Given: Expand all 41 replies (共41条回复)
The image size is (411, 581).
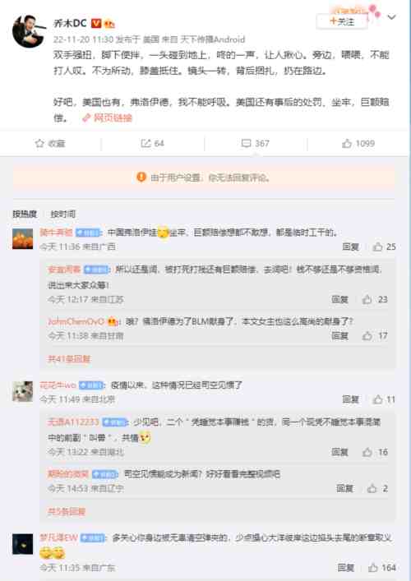Looking at the screenshot, I should (69, 358).
